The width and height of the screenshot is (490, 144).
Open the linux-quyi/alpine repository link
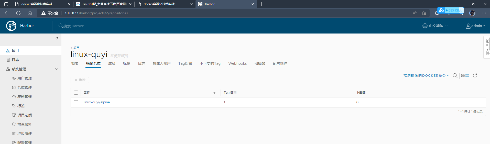click(x=97, y=102)
